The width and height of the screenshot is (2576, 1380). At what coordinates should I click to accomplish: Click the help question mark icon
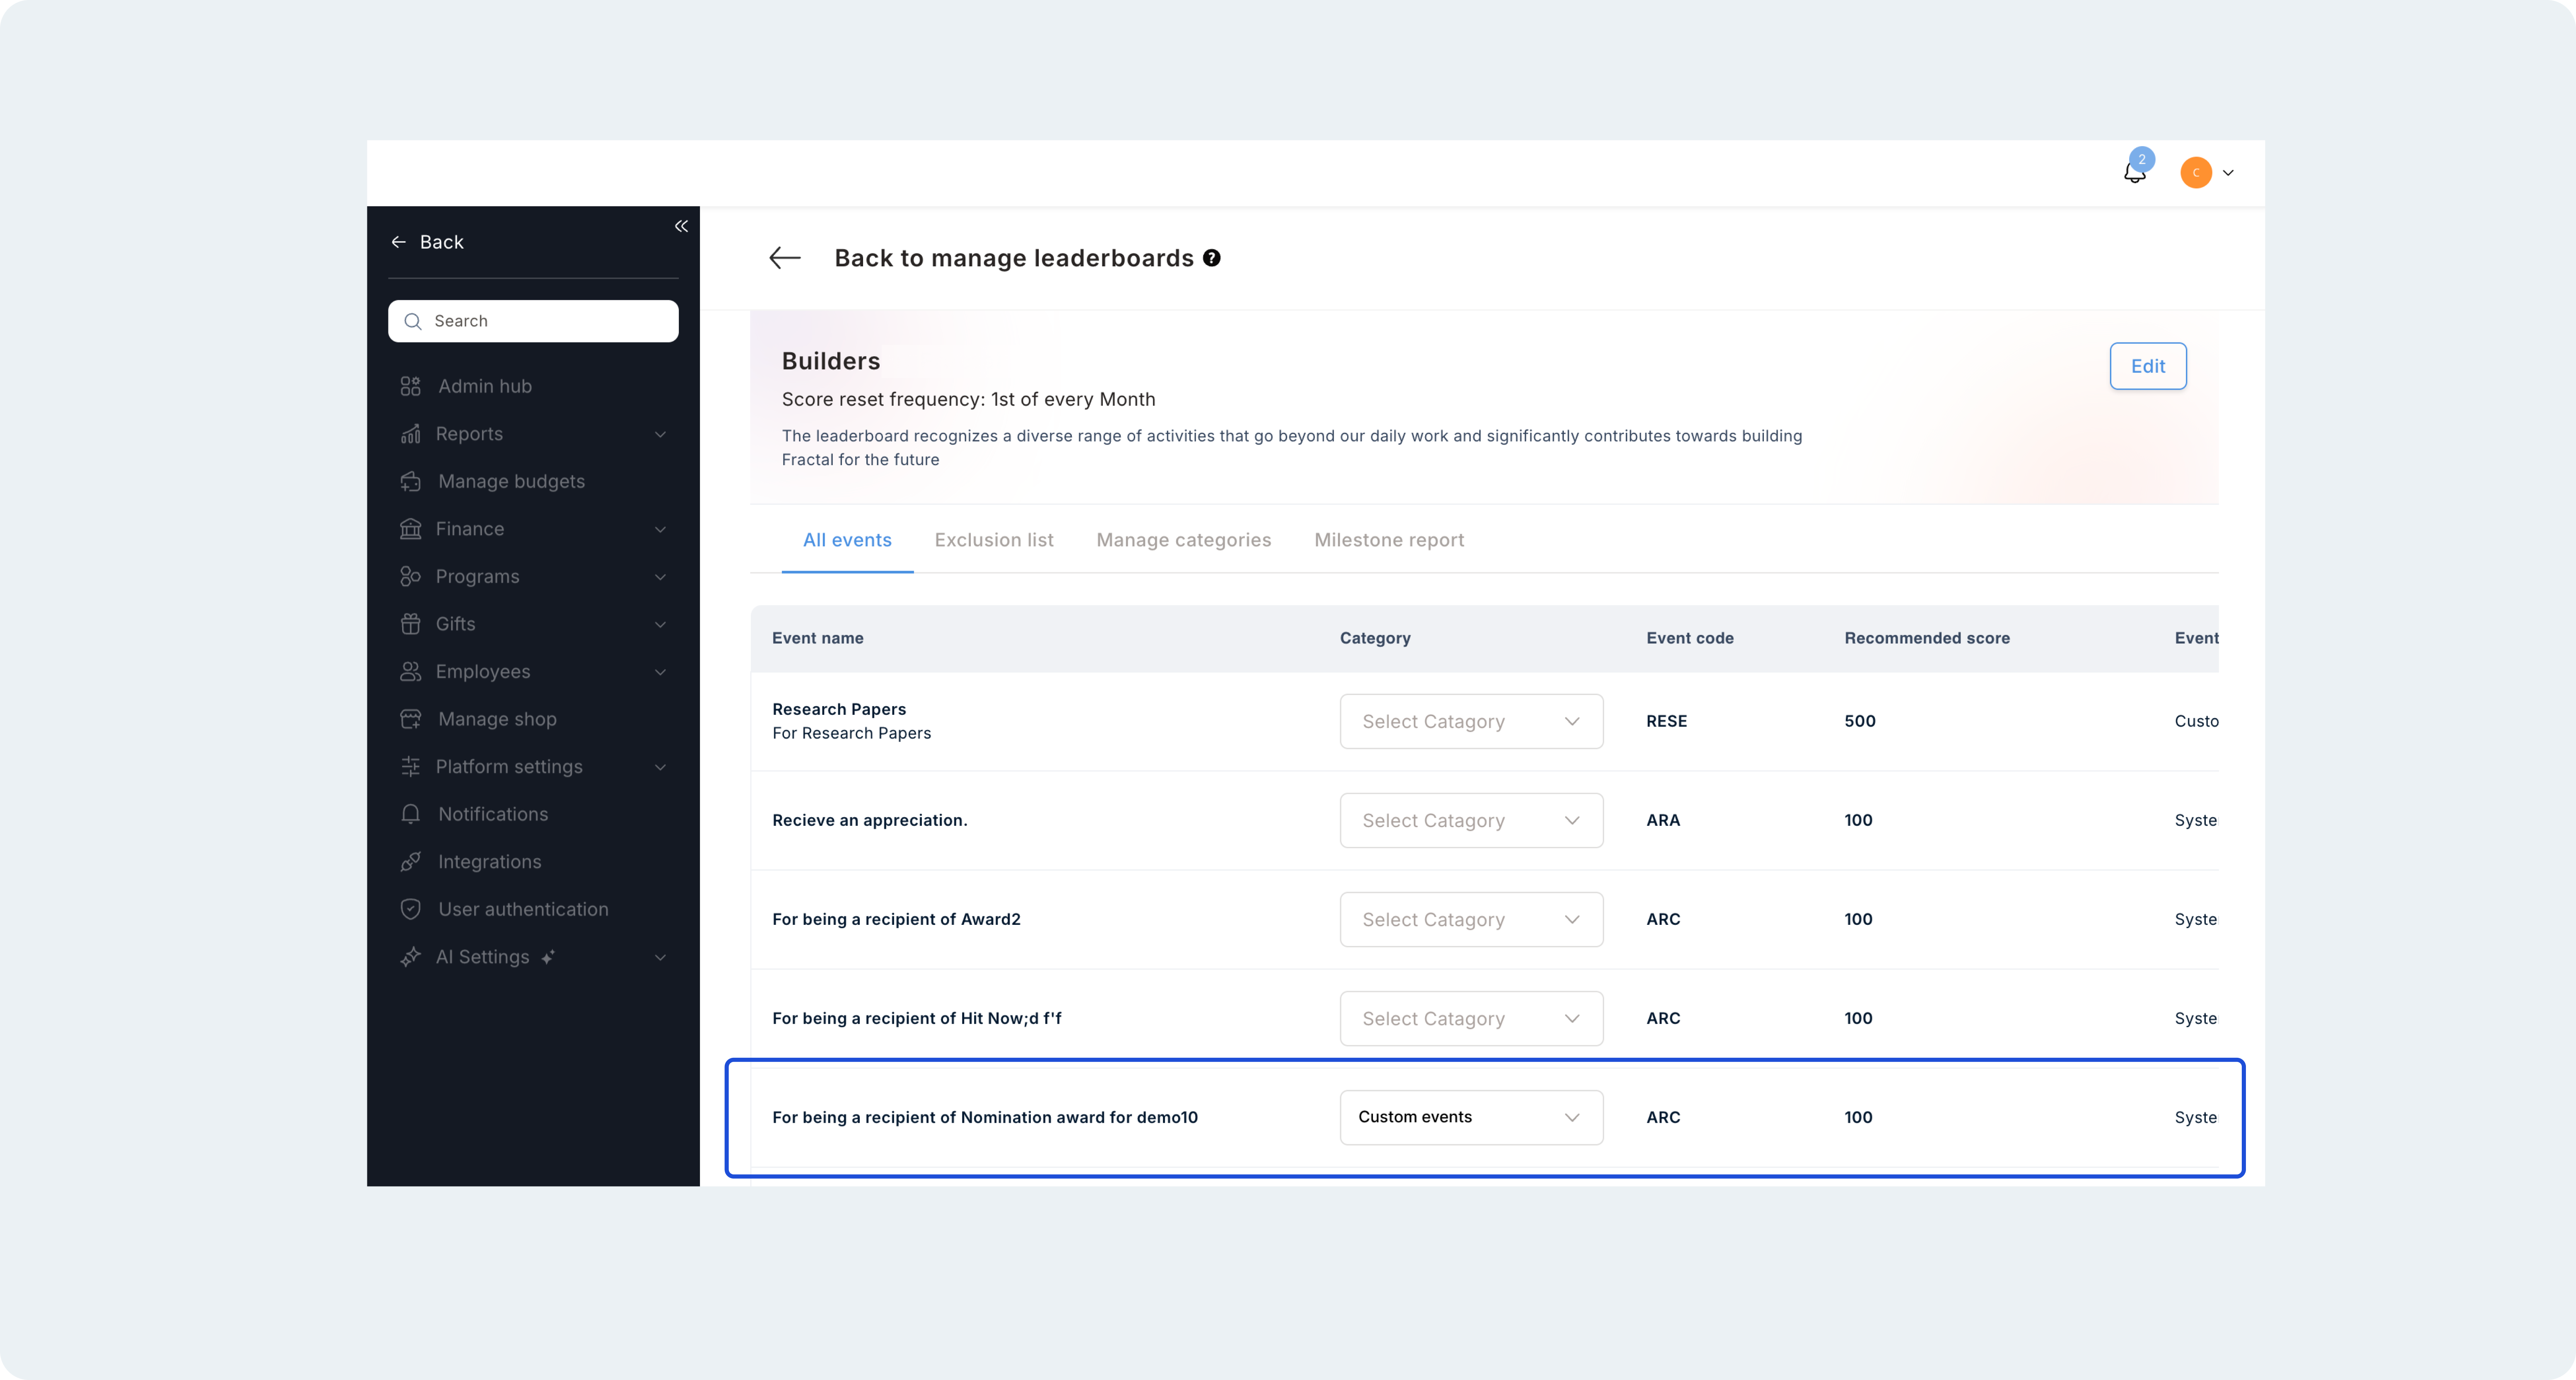click(x=1211, y=258)
